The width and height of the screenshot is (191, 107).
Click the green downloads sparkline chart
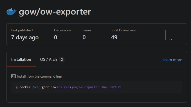coord(168,35)
